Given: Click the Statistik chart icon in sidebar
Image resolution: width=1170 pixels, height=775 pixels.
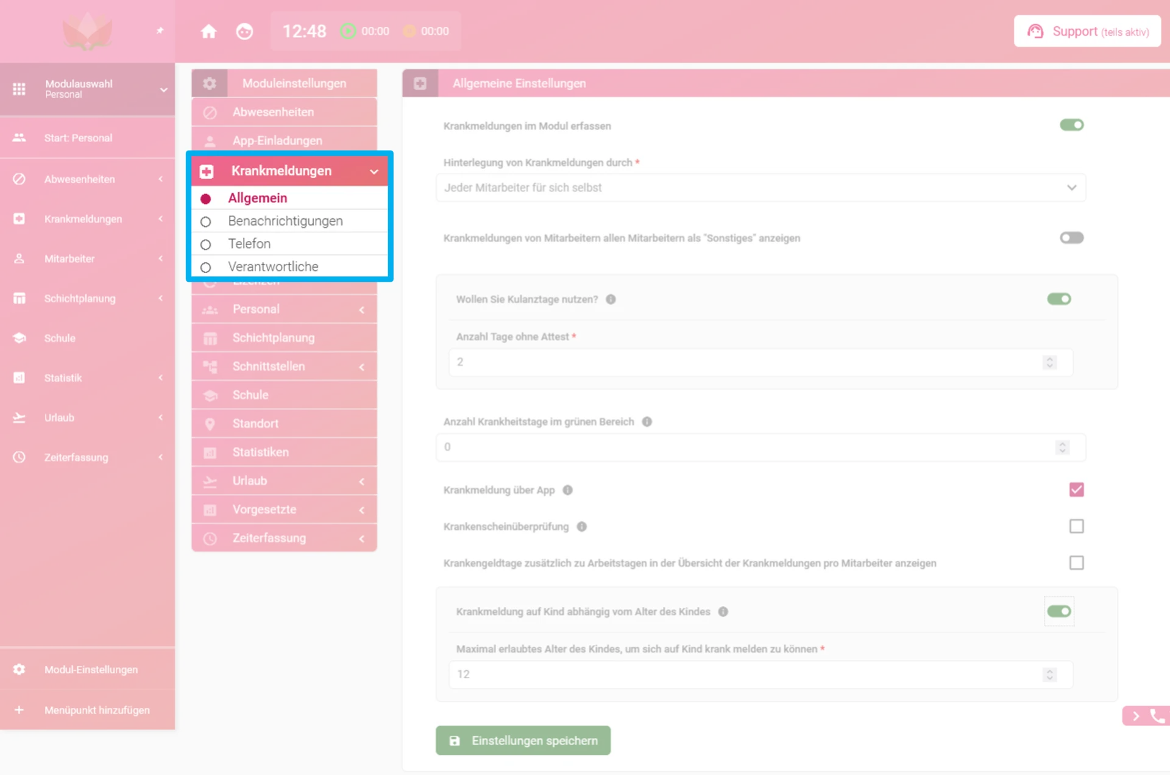Looking at the screenshot, I should (19, 378).
